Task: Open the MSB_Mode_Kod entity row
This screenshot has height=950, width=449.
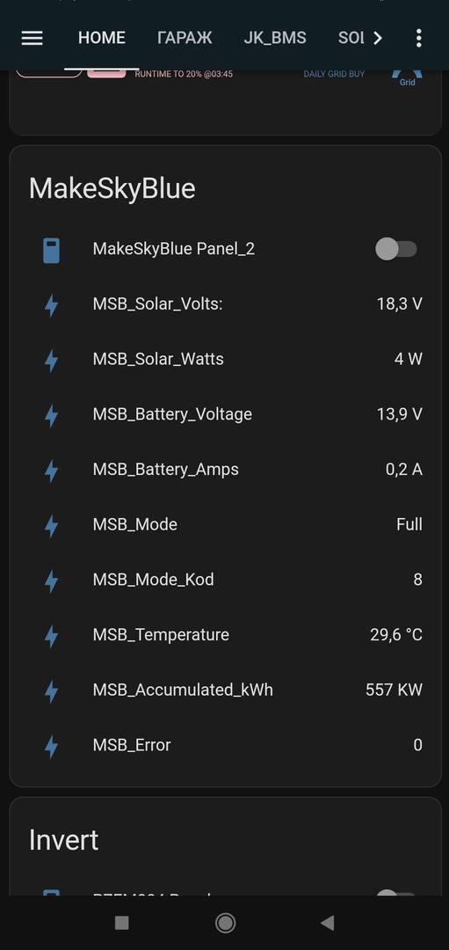Action: pyautogui.click(x=225, y=580)
